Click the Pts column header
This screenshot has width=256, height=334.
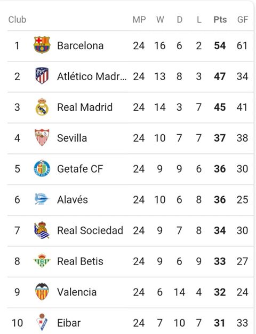[220, 20]
